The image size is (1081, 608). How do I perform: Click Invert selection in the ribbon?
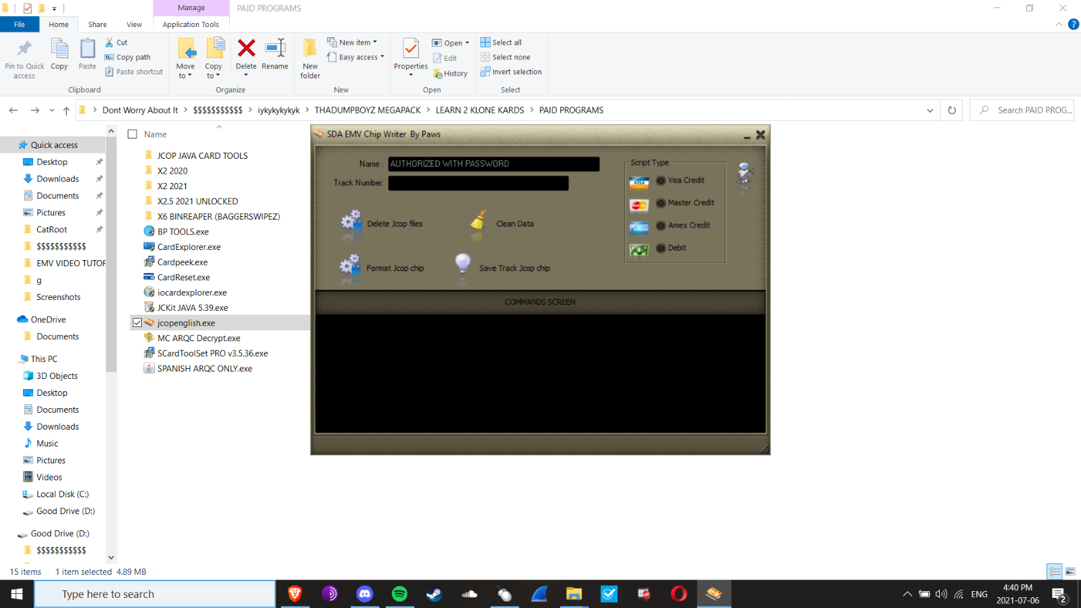pos(511,72)
